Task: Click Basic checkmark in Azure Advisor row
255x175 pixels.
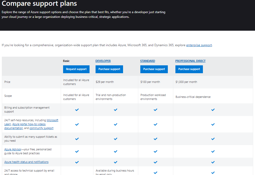Action: pos(77,152)
